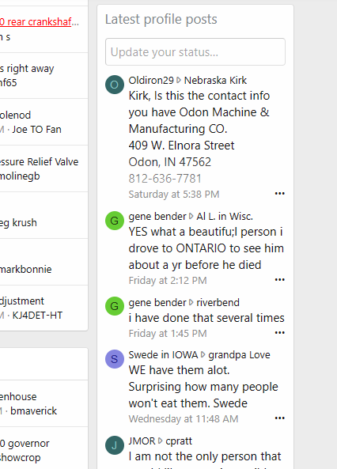Viewport: 337px width, 469px height.
Task: Open Swede in IOWA's purple S avatar
Action: [x=115, y=359]
